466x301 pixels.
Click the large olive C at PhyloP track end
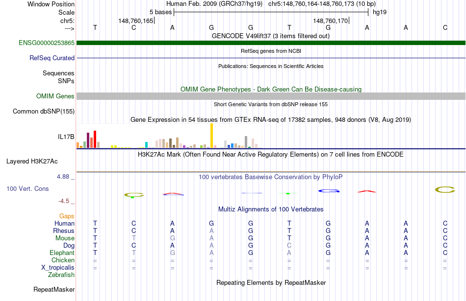(x=445, y=189)
